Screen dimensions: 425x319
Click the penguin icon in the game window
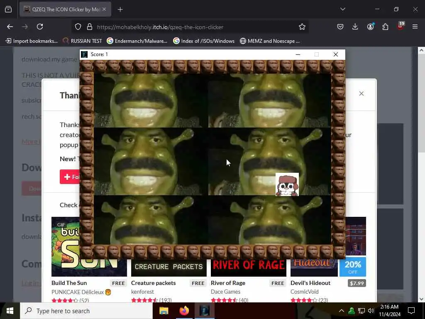[x=287, y=184]
